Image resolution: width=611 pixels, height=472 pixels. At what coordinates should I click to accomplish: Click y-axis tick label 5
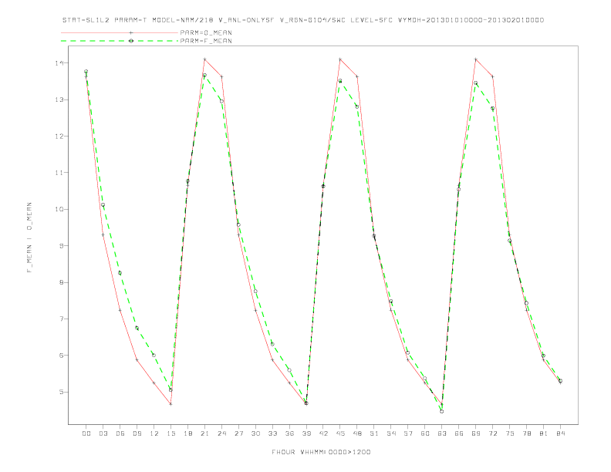click(x=62, y=392)
